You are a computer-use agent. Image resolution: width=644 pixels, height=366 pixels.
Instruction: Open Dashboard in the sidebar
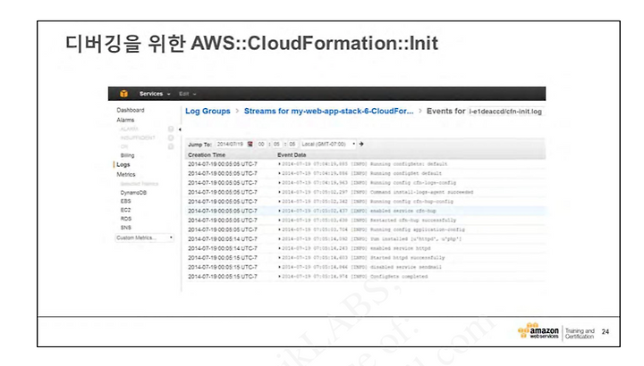[131, 111]
